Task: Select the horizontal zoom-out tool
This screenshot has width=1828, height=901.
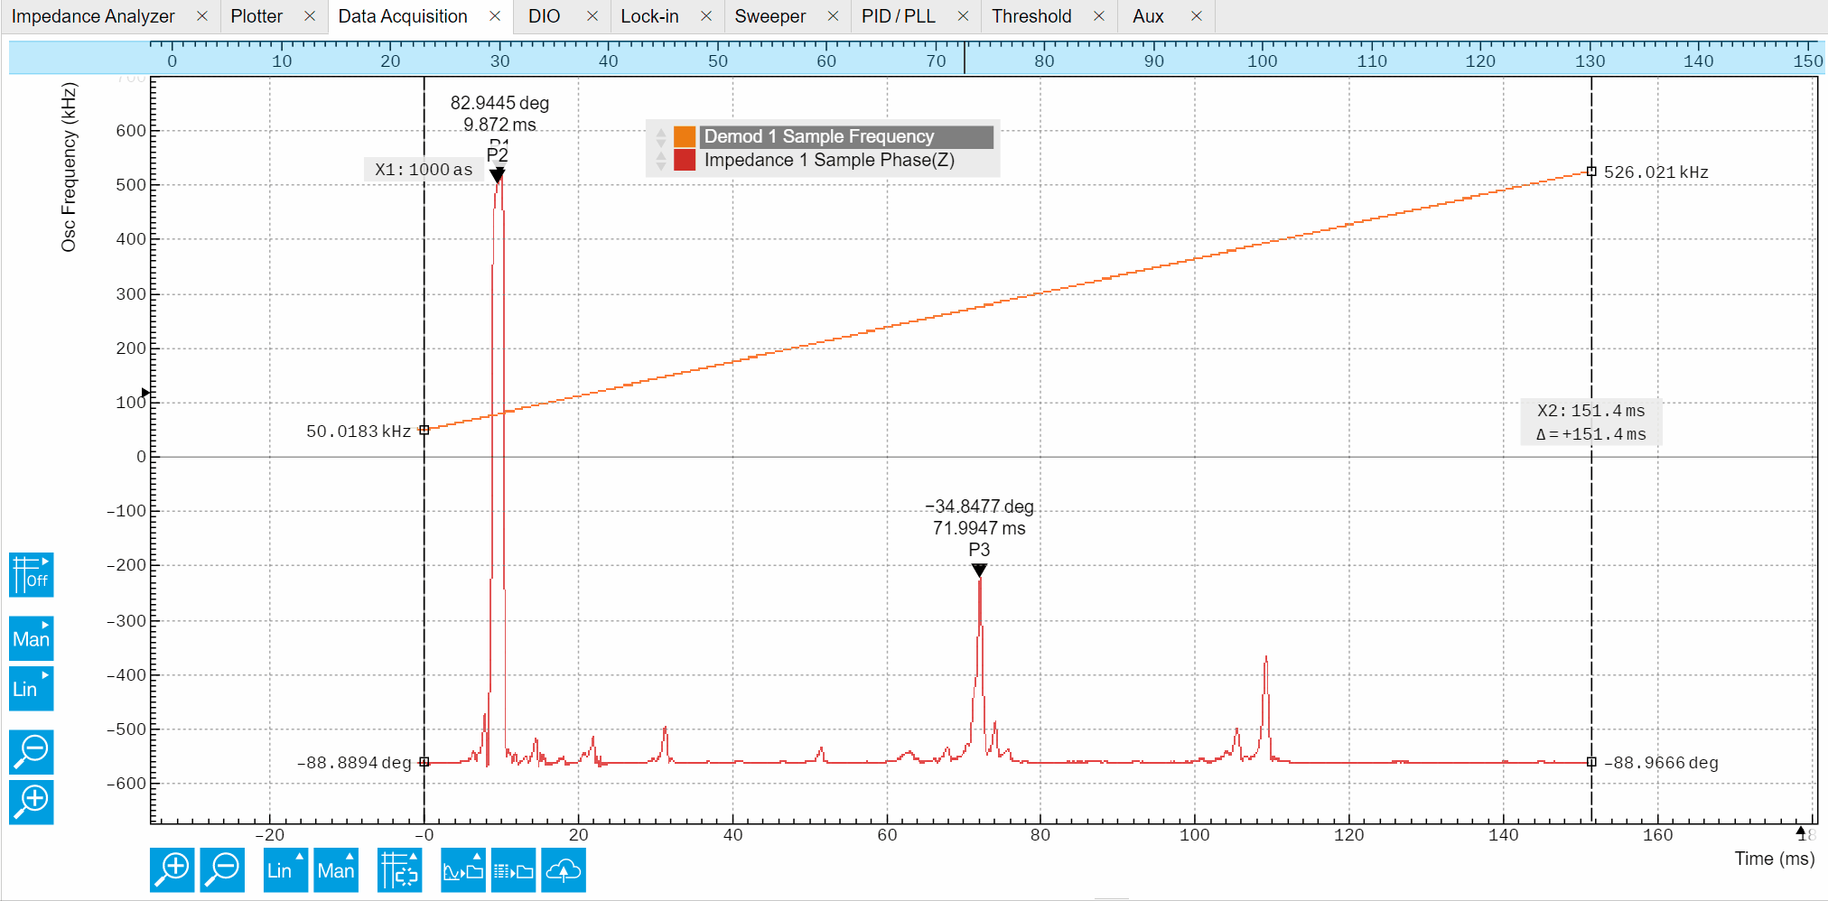Action: (x=222, y=869)
